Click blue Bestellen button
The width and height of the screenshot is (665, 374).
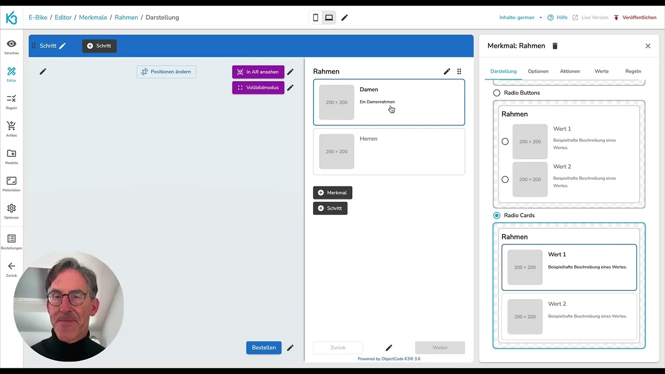point(264,348)
